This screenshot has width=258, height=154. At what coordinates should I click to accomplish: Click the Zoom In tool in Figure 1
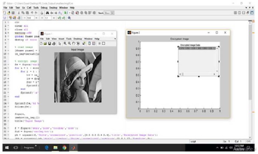pos(65,44)
